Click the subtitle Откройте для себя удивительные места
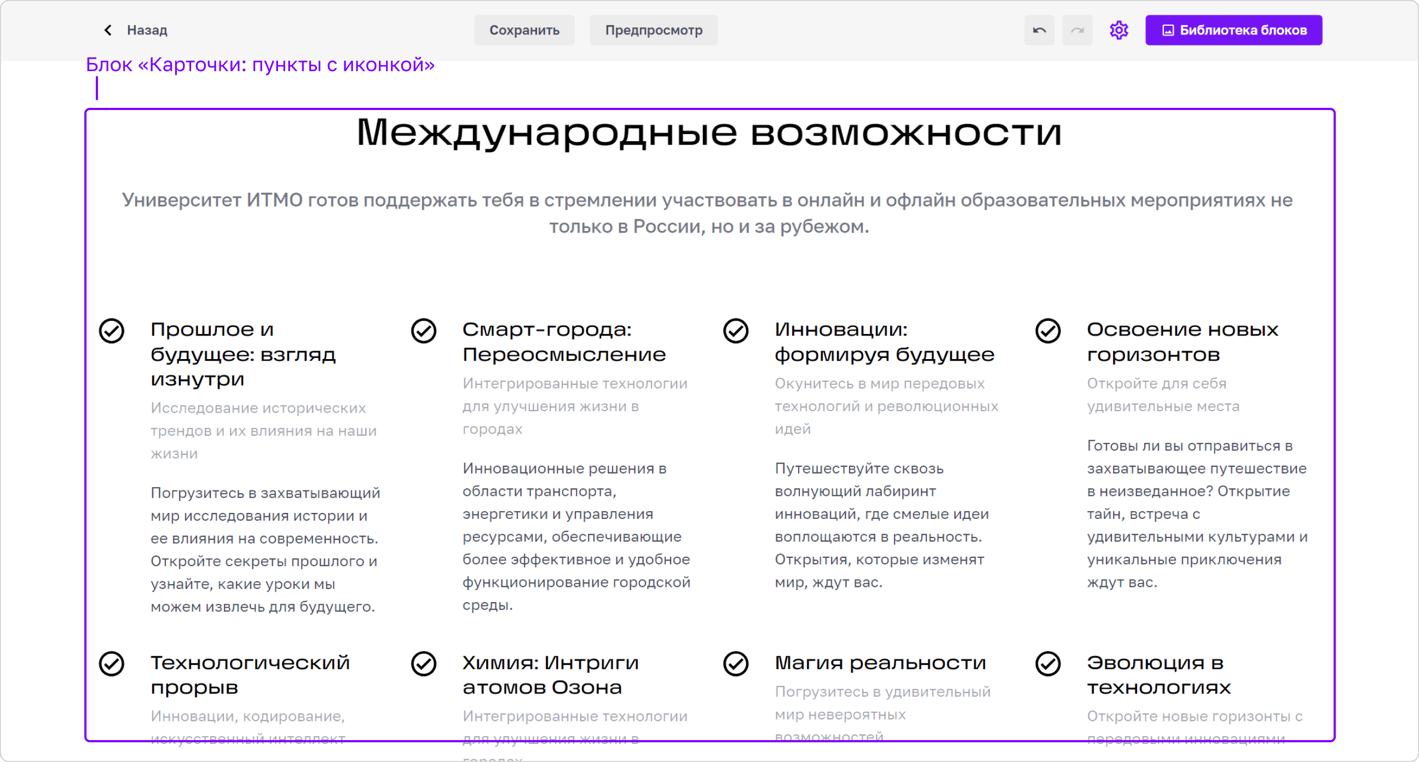The height and width of the screenshot is (762, 1419). pyautogui.click(x=1163, y=395)
